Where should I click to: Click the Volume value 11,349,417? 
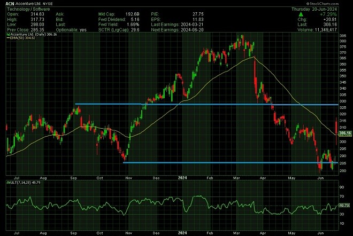[x=326, y=30]
